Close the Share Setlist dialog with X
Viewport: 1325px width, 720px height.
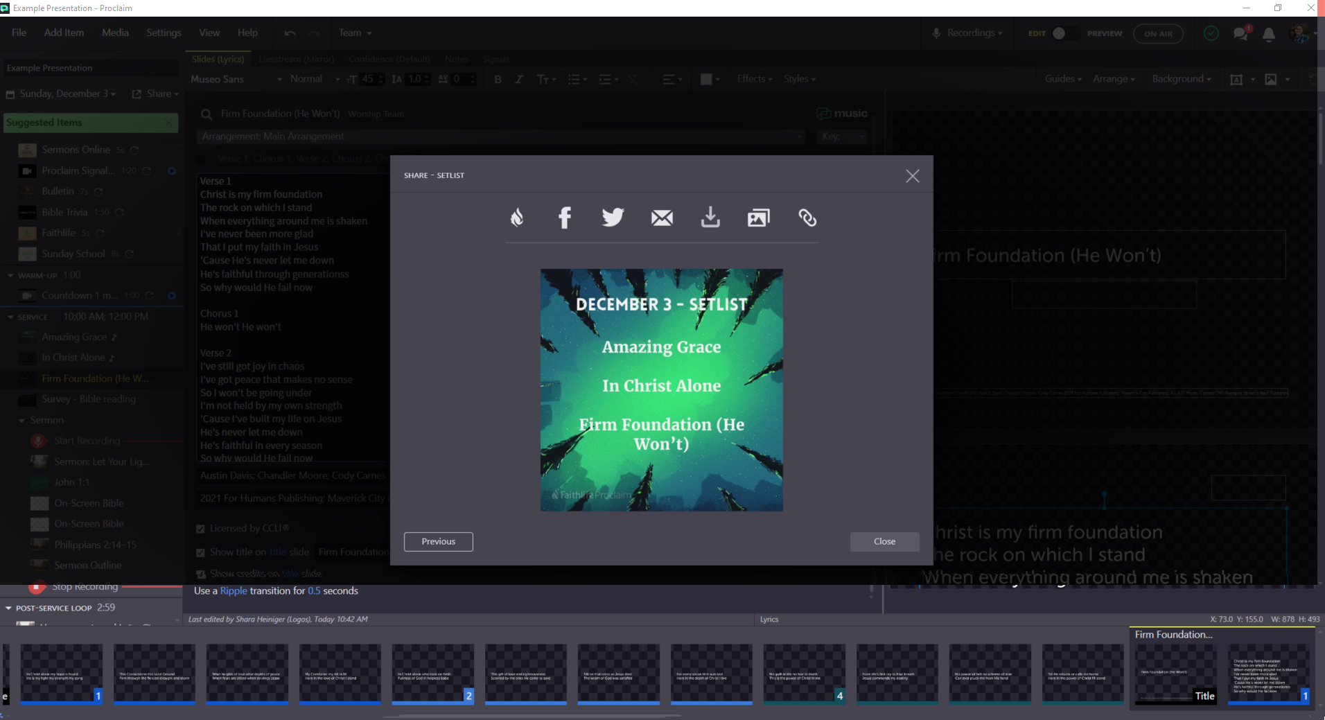(x=913, y=176)
